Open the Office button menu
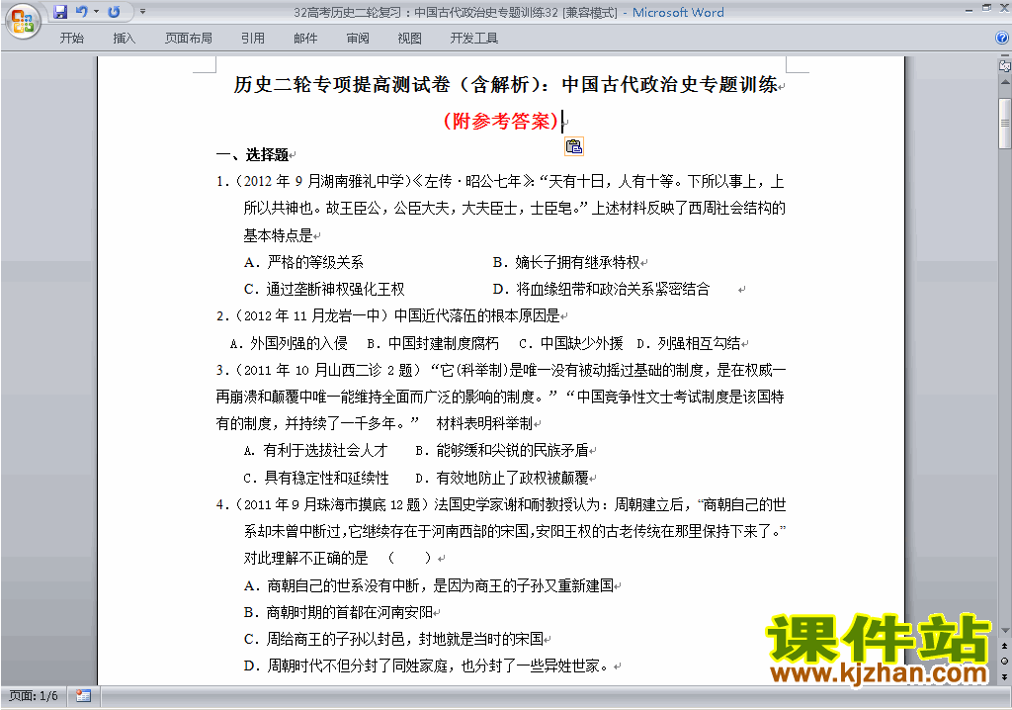Viewport: 1012px width, 710px height. [22, 22]
